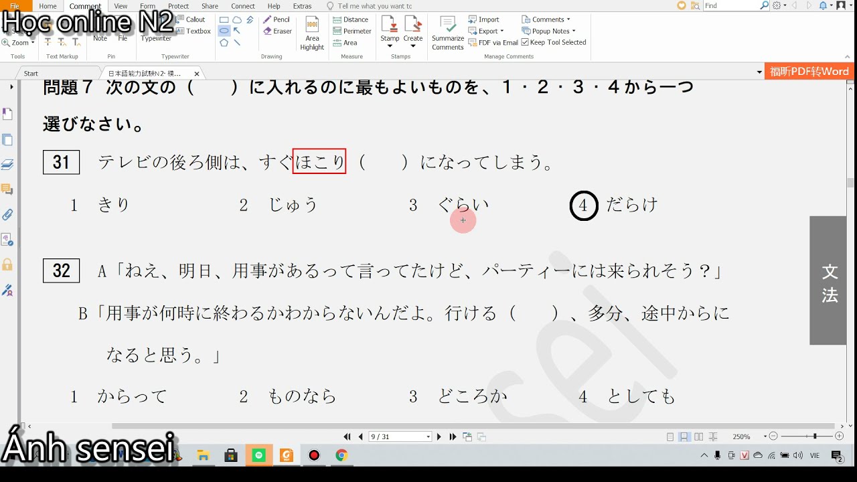The image size is (857, 482).
Task: Click the horizontal scrollbar of the document
Action: tap(473, 426)
